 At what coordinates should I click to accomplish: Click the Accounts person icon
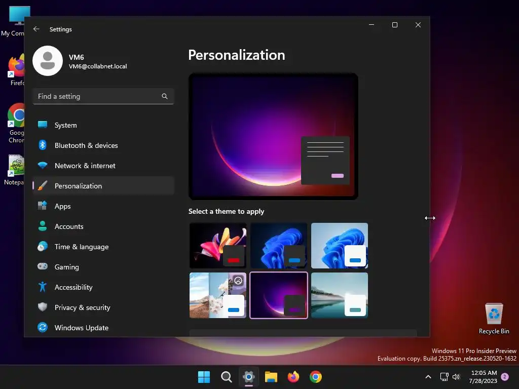coord(43,226)
